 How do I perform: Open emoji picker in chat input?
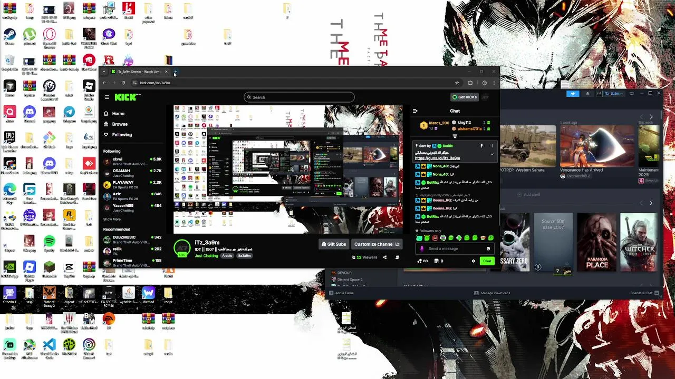488,248
